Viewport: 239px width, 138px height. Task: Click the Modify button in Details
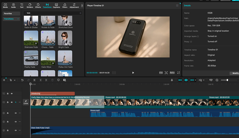[235, 73]
